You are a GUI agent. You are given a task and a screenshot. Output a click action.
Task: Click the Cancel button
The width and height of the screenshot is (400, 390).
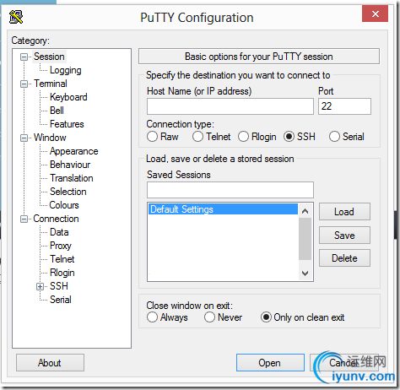(x=343, y=363)
